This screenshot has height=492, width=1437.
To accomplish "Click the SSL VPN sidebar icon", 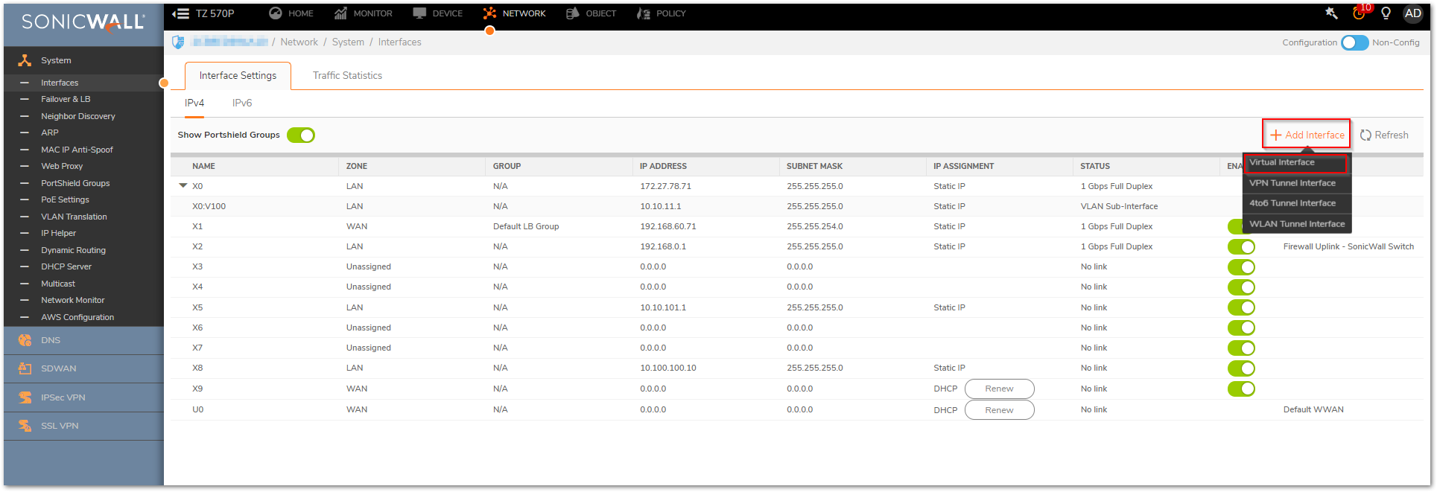I will click(25, 426).
